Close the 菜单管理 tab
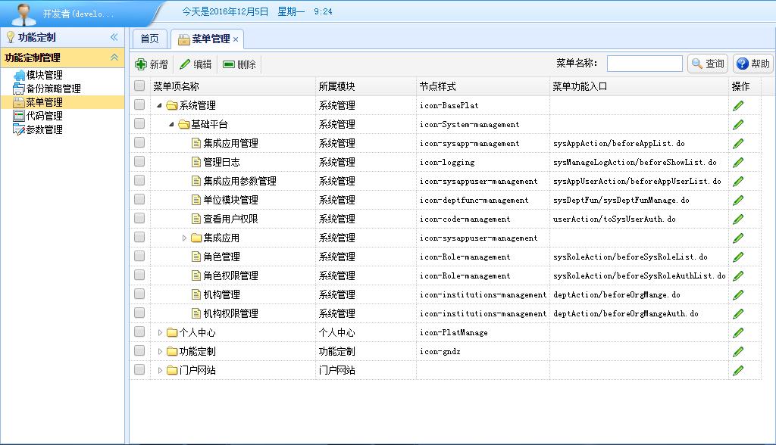The height and width of the screenshot is (445, 776). pos(236,39)
